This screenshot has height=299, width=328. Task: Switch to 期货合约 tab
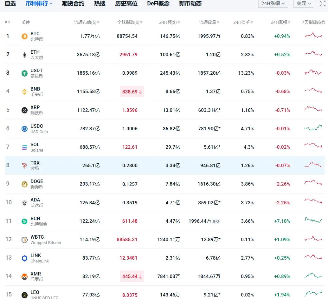[73, 3]
